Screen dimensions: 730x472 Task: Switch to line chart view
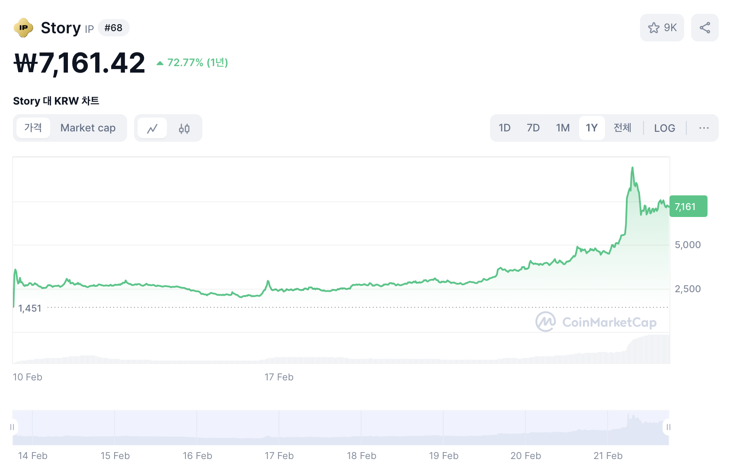[152, 128]
